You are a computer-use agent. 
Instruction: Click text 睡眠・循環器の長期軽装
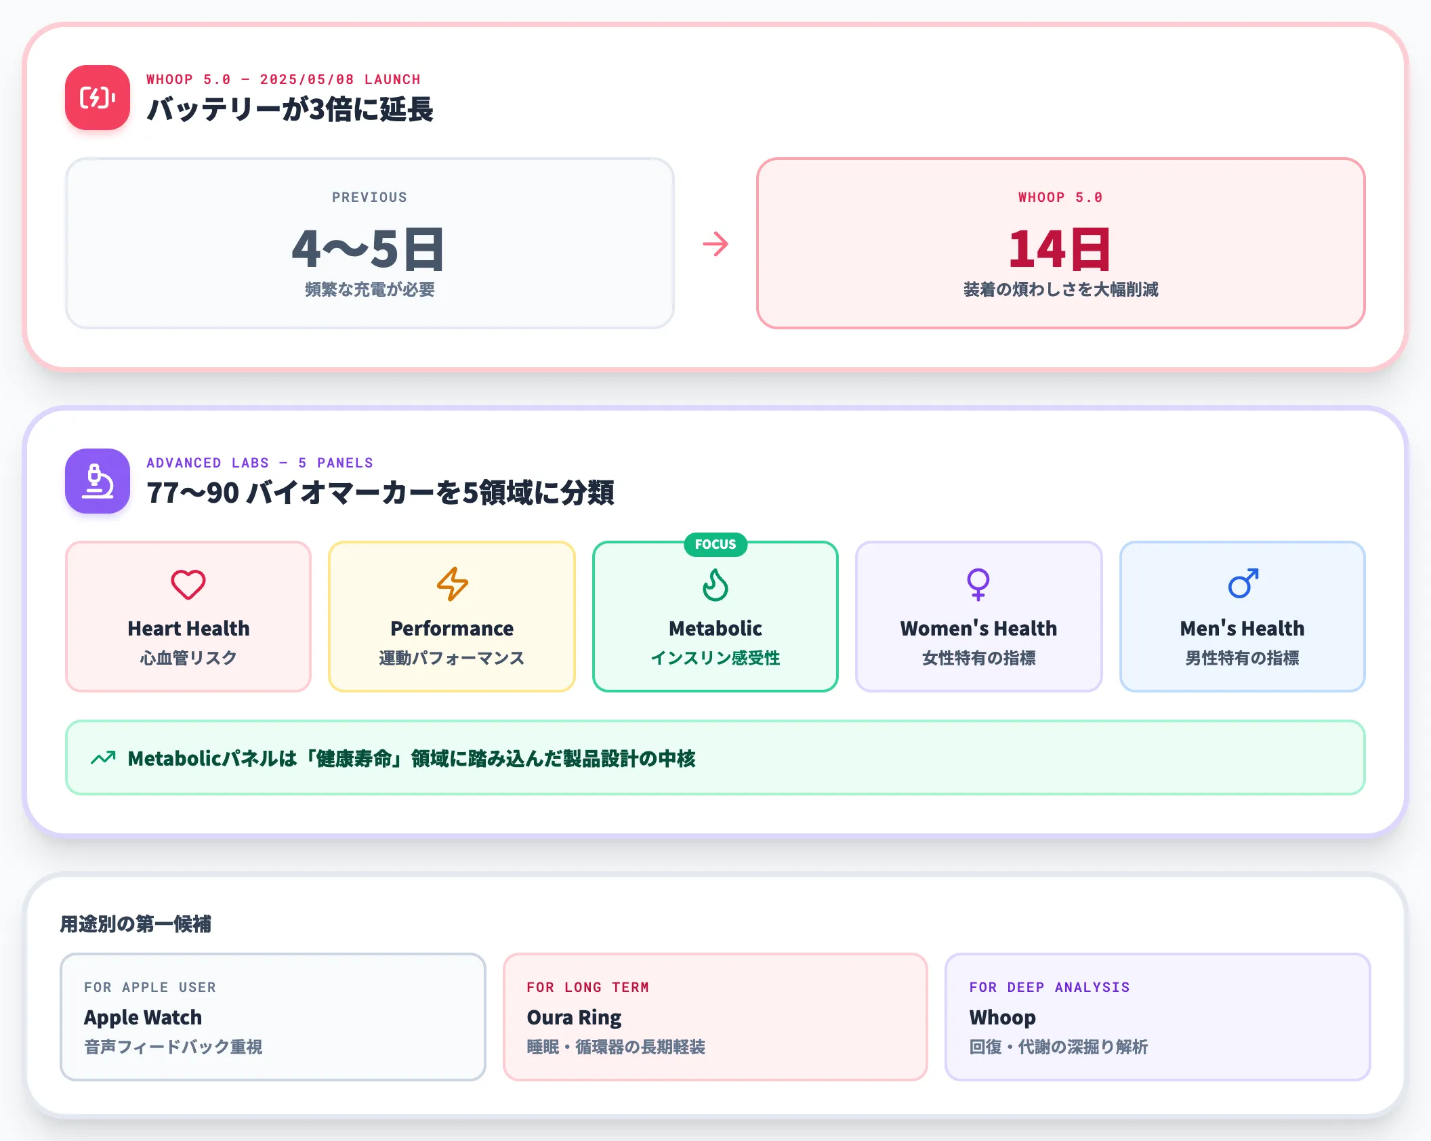(x=616, y=1047)
